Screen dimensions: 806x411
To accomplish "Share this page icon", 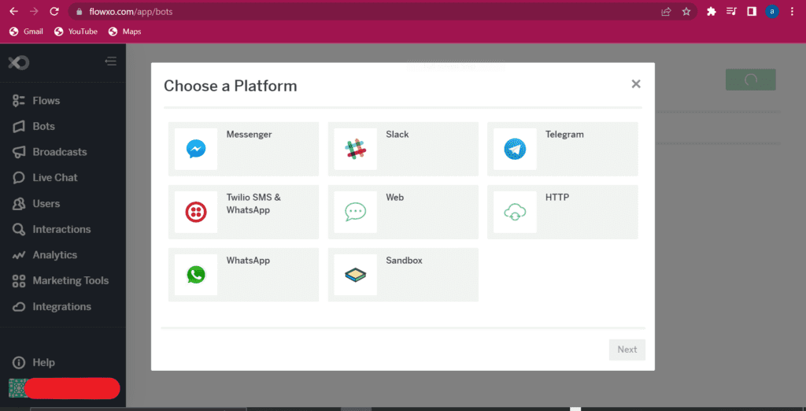I will click(666, 11).
